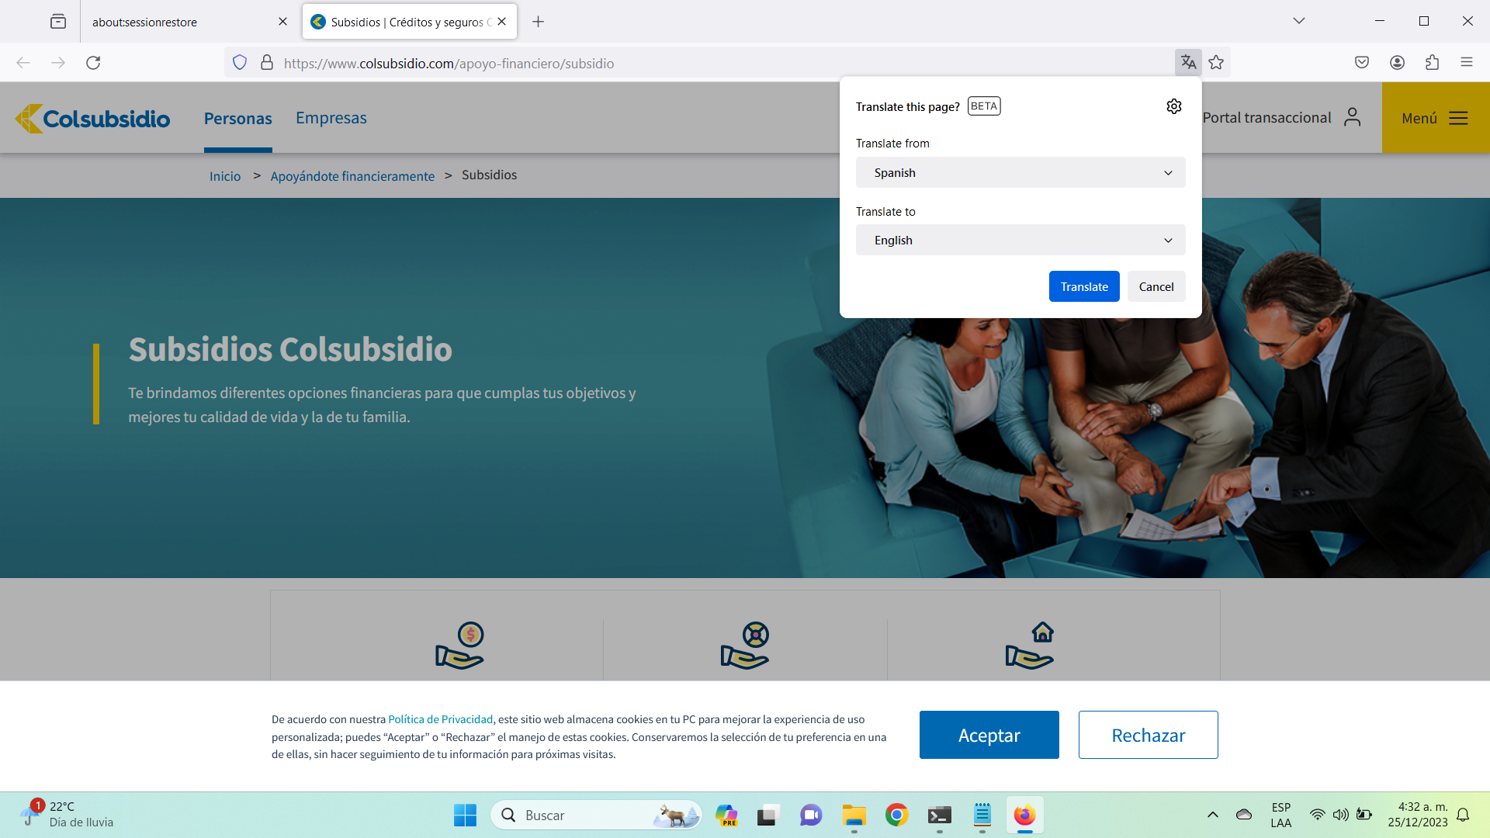Expand the Translate from Spanish dropdown
Image resolution: width=1490 pixels, height=838 pixels.
(1020, 172)
